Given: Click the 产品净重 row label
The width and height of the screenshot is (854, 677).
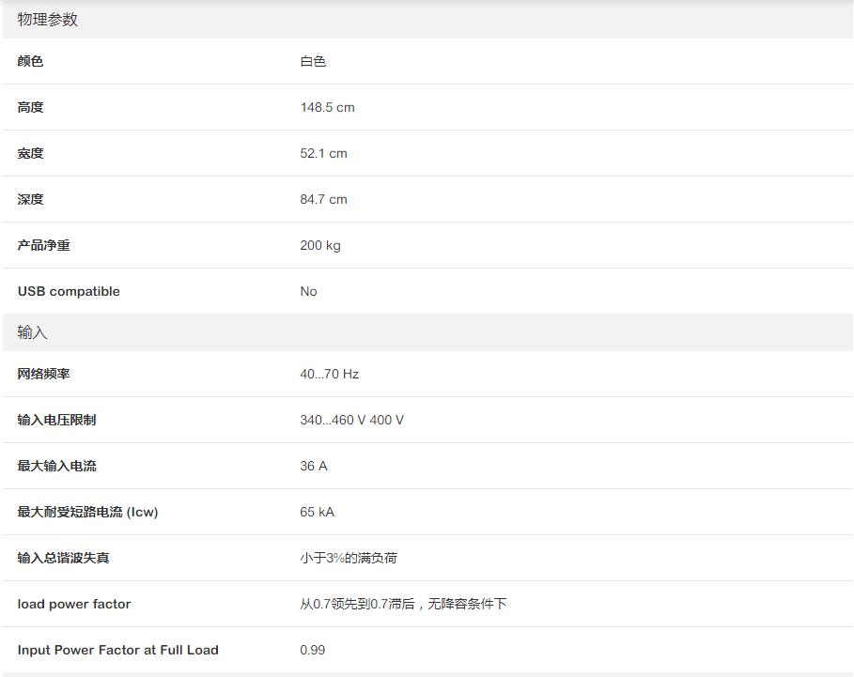Looking at the screenshot, I should (x=43, y=245).
